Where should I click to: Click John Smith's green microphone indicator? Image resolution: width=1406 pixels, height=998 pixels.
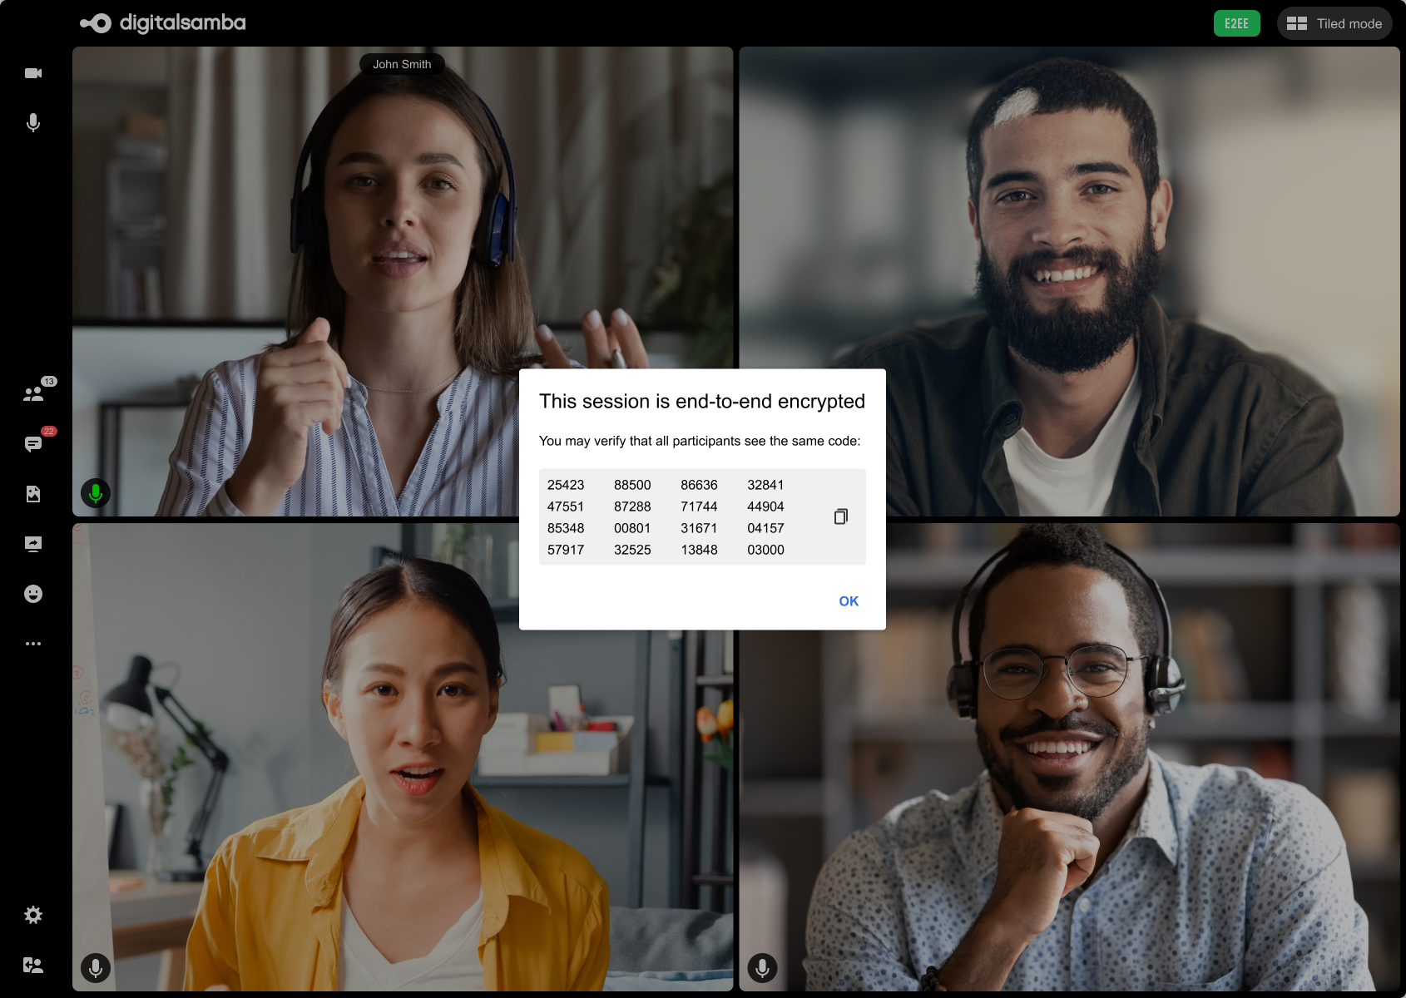point(96,493)
